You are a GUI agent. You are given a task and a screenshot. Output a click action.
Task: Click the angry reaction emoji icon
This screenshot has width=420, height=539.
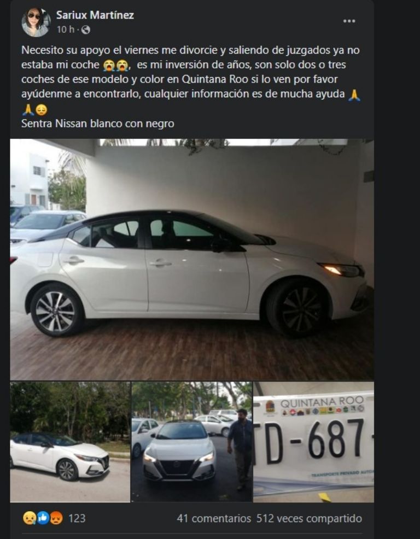[x=56, y=518]
